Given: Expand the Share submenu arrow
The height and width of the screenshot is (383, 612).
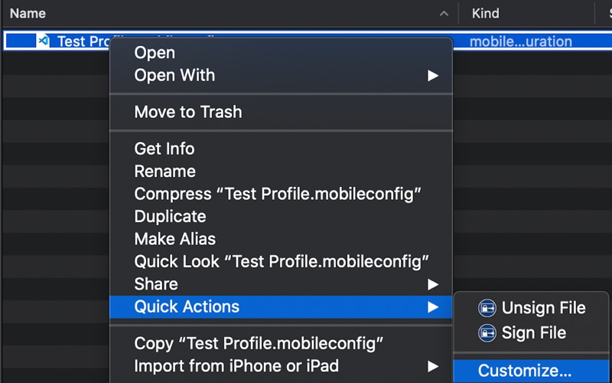Looking at the screenshot, I should (x=433, y=284).
